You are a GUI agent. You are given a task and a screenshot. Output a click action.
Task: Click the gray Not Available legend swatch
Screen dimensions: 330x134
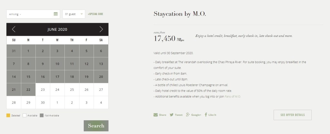[42, 115]
